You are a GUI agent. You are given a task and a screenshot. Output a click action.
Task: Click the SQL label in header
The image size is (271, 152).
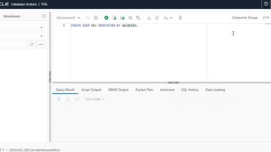coord(44,4)
